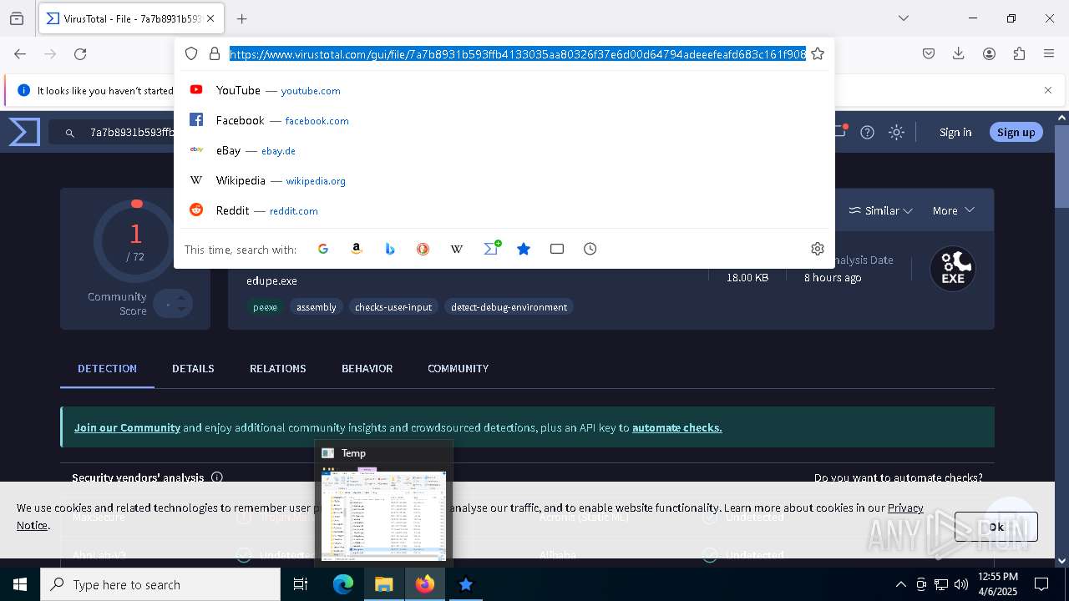Switch to COMMUNITY tab
This screenshot has height=601, width=1069.
(458, 368)
